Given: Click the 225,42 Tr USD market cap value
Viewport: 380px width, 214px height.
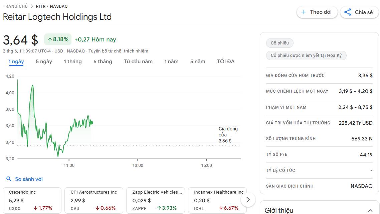Looking at the screenshot, I should [x=356, y=123].
